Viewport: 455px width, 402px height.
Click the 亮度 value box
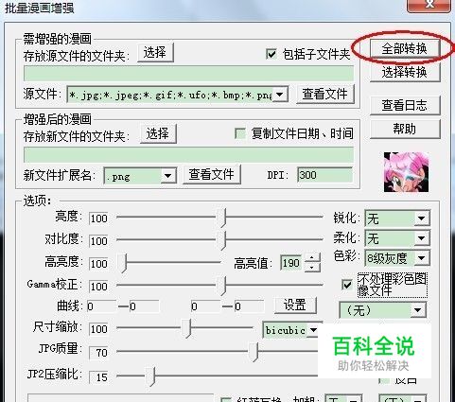click(98, 218)
